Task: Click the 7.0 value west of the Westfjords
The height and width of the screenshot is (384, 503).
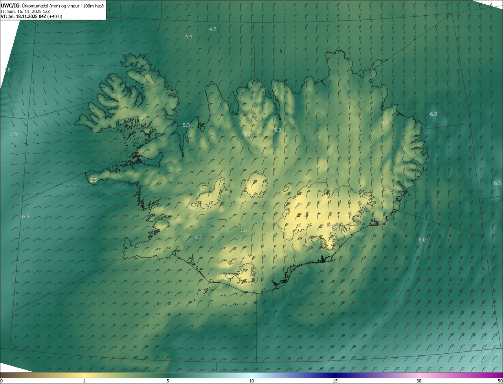Action: tap(13, 135)
